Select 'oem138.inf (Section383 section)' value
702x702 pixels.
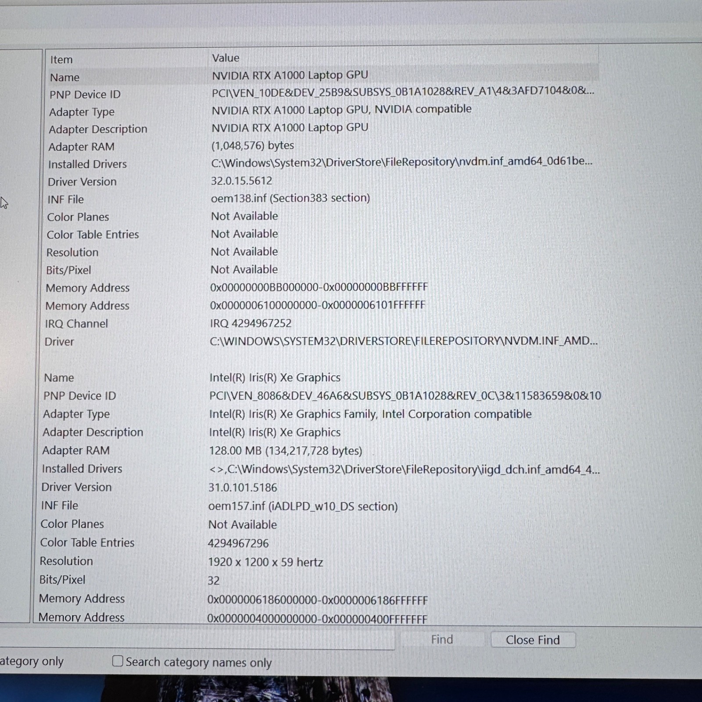[290, 198]
